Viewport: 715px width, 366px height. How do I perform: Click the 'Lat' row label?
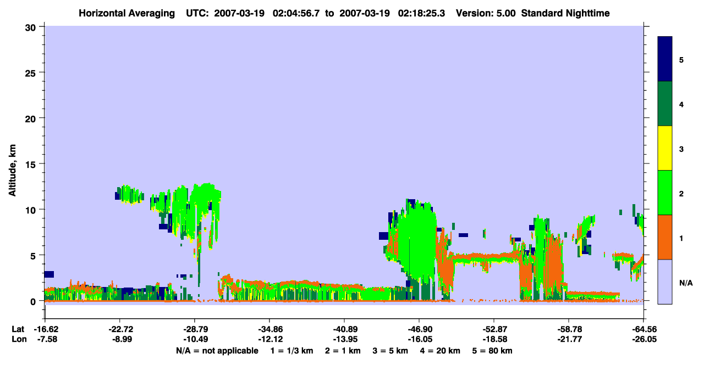coord(18,329)
